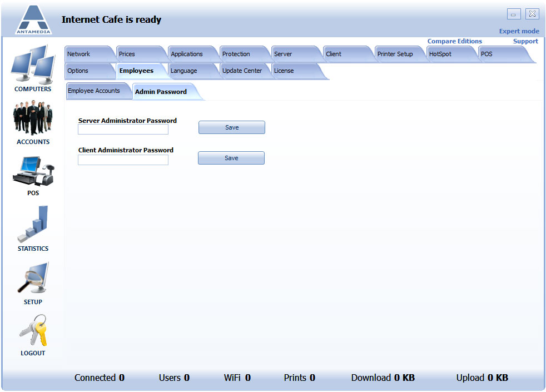
Task: Click the Upload 0 KB status entry
Action: 482,378
